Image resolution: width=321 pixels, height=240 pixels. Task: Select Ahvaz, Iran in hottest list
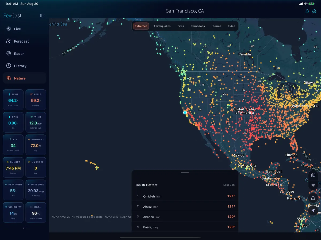click(185, 206)
